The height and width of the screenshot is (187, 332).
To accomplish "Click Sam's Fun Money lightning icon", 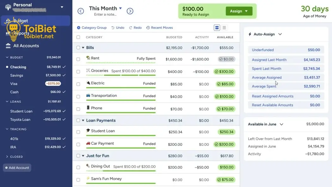I will pyautogui.click(x=88, y=178).
